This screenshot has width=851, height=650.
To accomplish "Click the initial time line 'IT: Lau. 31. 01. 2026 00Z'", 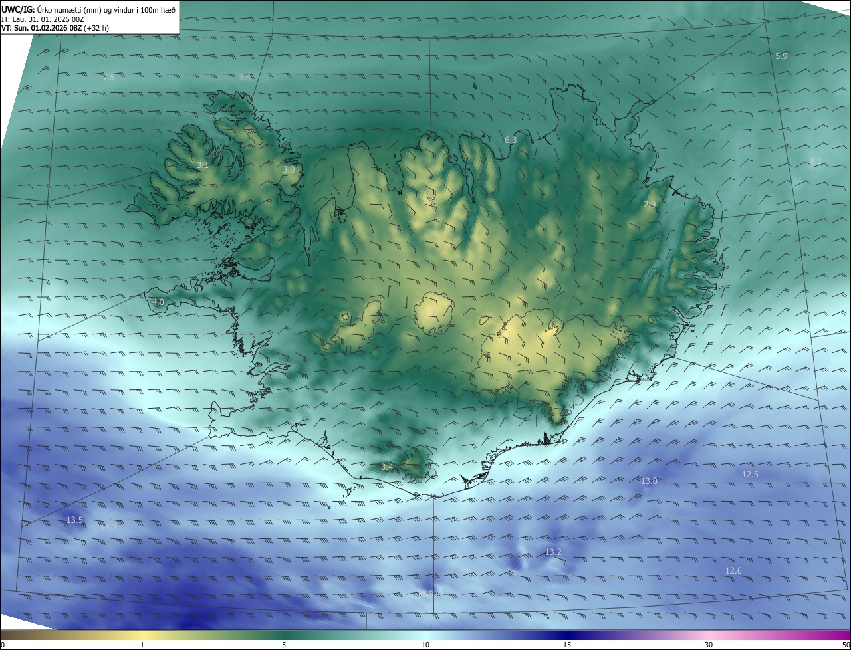I will 43,19.
